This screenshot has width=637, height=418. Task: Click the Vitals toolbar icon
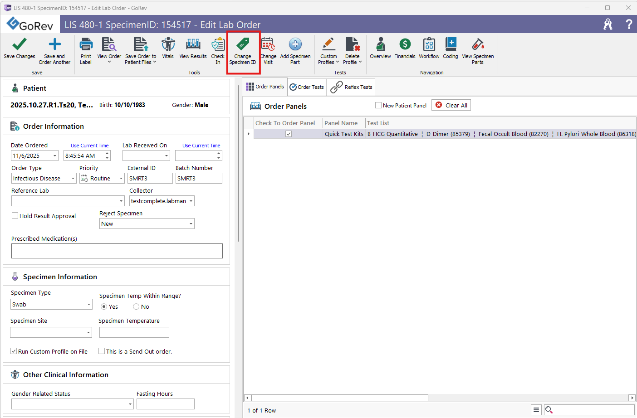pos(168,45)
